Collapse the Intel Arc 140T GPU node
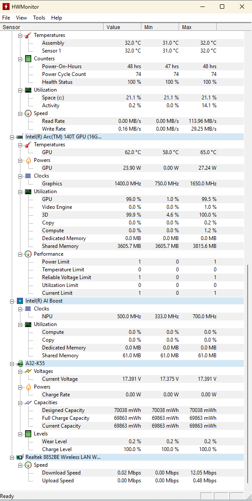Screen dimensions: 252x501 [12, 137]
